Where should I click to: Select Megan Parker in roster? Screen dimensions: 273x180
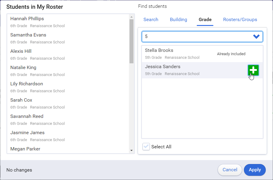pyautogui.click(x=68, y=149)
